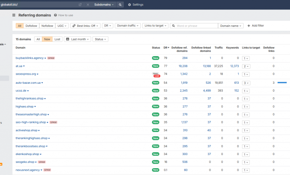Show All domains tab

38,39
